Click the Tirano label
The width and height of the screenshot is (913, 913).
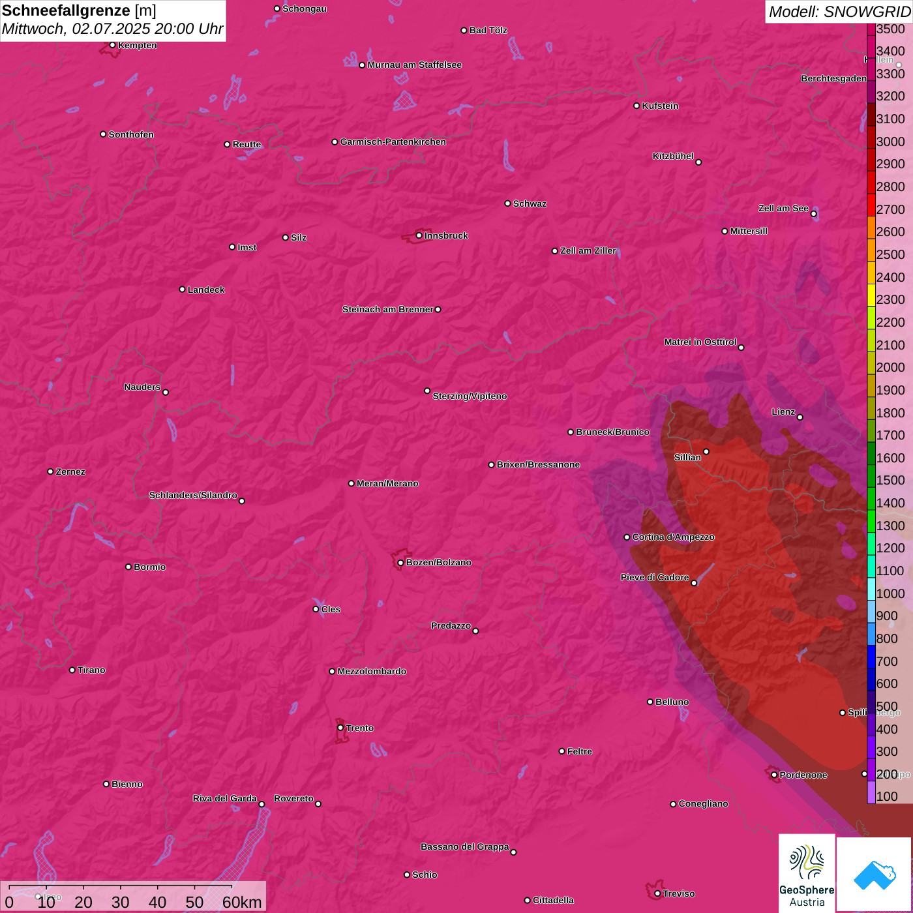91,670
